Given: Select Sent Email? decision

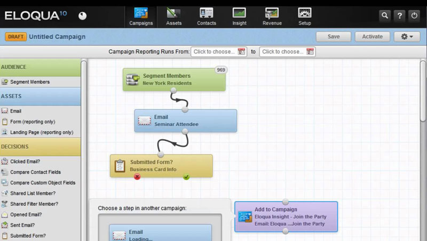Looking at the screenshot, I should [x=41, y=225].
